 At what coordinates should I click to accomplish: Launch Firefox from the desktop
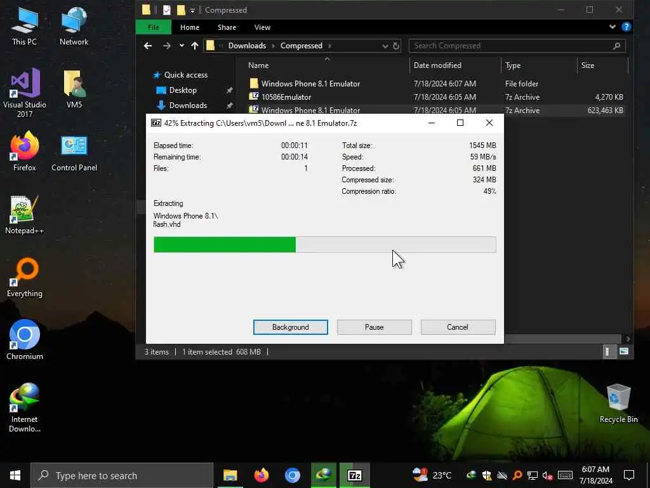click(25, 151)
